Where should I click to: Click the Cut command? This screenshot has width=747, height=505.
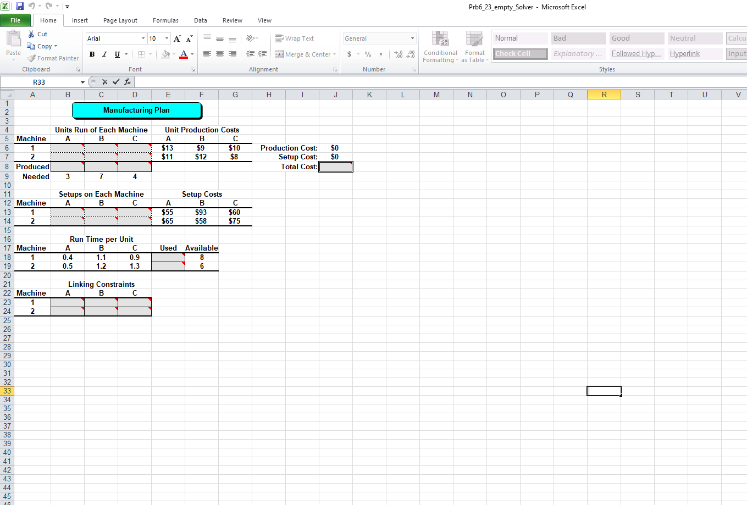pos(38,34)
